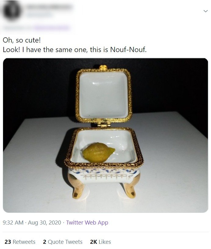
Task: Open the blurred author display name
Action: [49, 7]
